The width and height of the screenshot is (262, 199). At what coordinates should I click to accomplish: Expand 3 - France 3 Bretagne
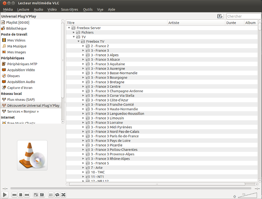pos(83,82)
